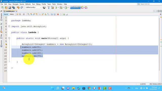Open the Refactor menu
Image resolution: width=162 pixels, height=91 pixels.
pyautogui.click(x=28, y=4)
